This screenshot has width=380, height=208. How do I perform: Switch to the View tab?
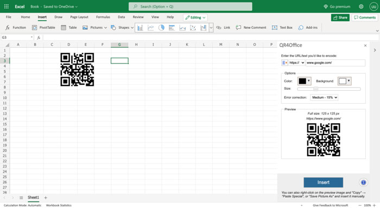pyautogui.click(x=155, y=17)
